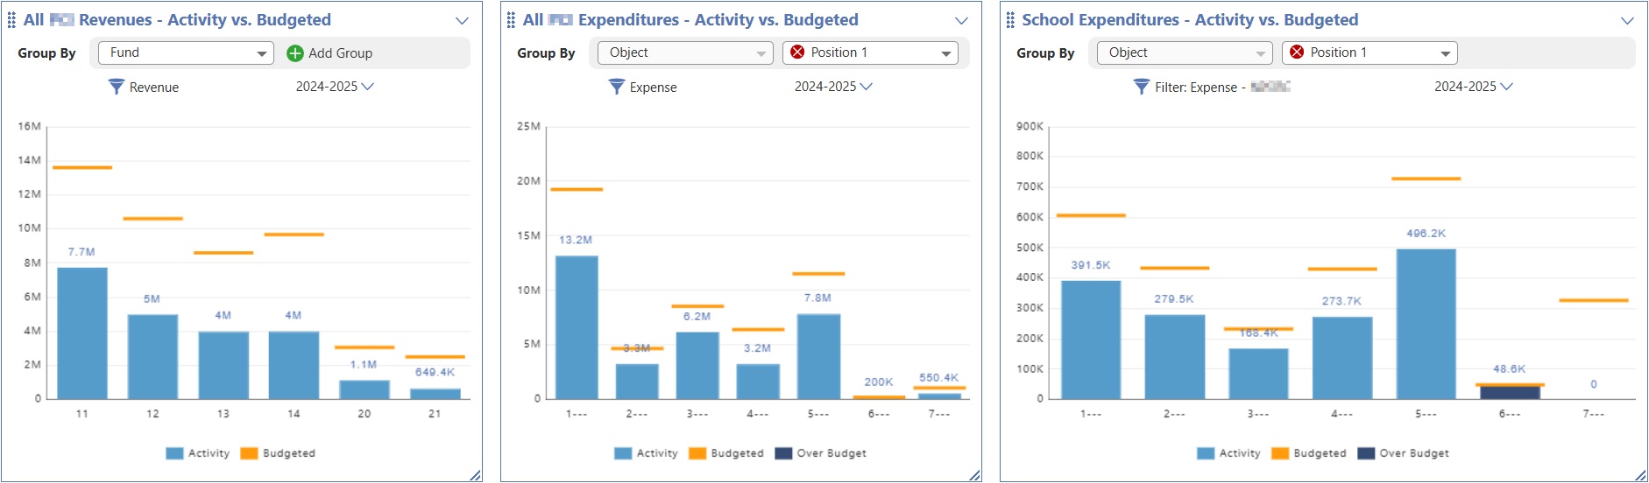Click the 13.2M bar in All Expenditures chart
The height and width of the screenshot is (483, 1649).
coord(577,327)
